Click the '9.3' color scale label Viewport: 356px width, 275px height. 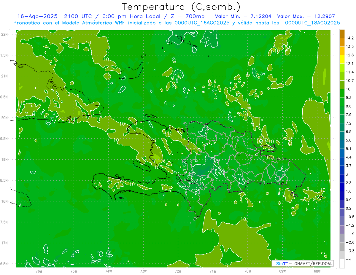tap(349, 98)
